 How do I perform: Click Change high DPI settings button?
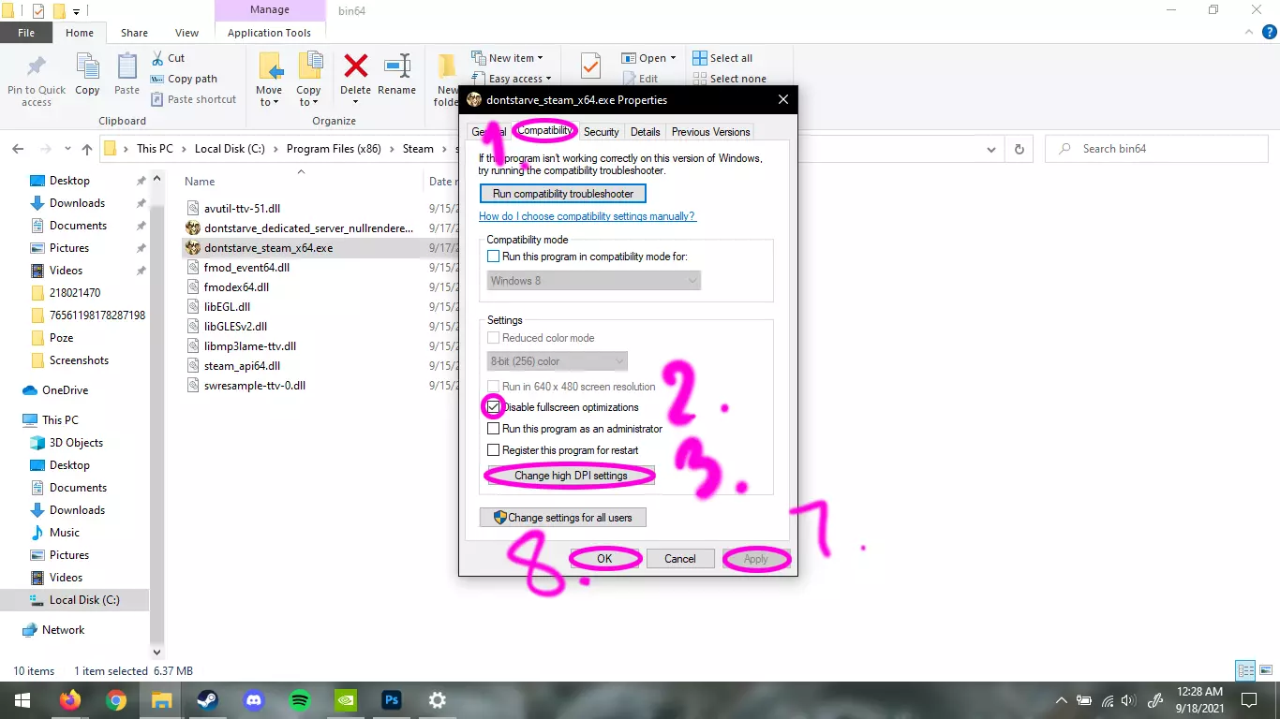[x=571, y=476]
